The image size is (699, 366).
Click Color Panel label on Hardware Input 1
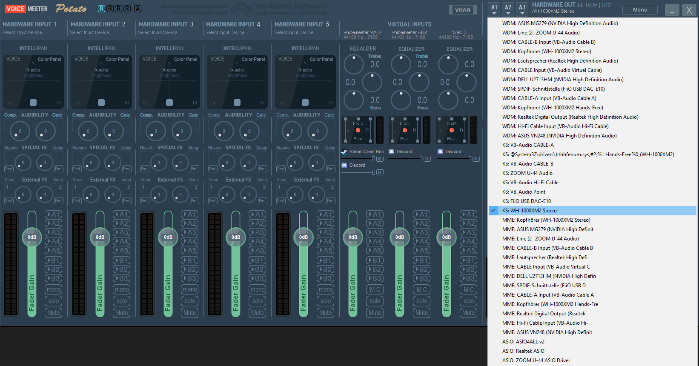(x=49, y=59)
